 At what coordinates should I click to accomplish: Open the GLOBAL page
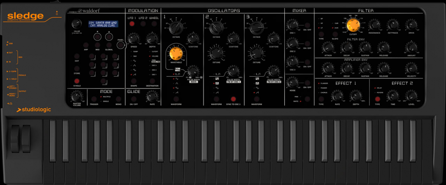click(x=109, y=45)
